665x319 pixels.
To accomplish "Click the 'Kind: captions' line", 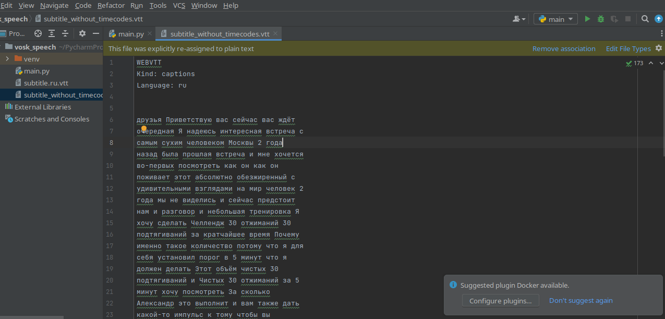I will click(x=166, y=74).
